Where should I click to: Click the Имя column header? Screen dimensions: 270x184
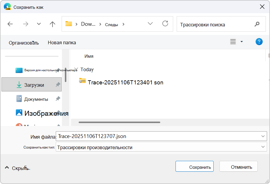pyautogui.click(x=89, y=56)
